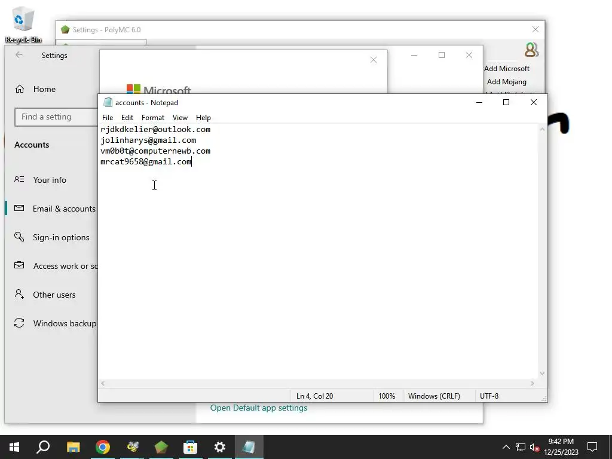Click the jolinharys@gmail.com line

point(148,140)
